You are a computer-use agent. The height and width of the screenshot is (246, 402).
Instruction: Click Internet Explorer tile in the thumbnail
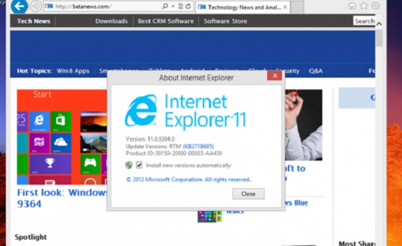(39, 121)
